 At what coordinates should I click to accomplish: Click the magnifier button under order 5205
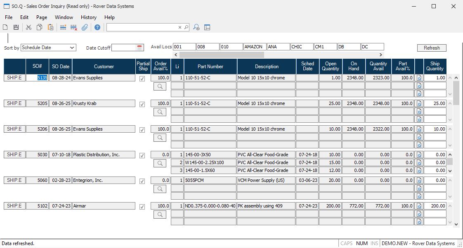(160, 112)
